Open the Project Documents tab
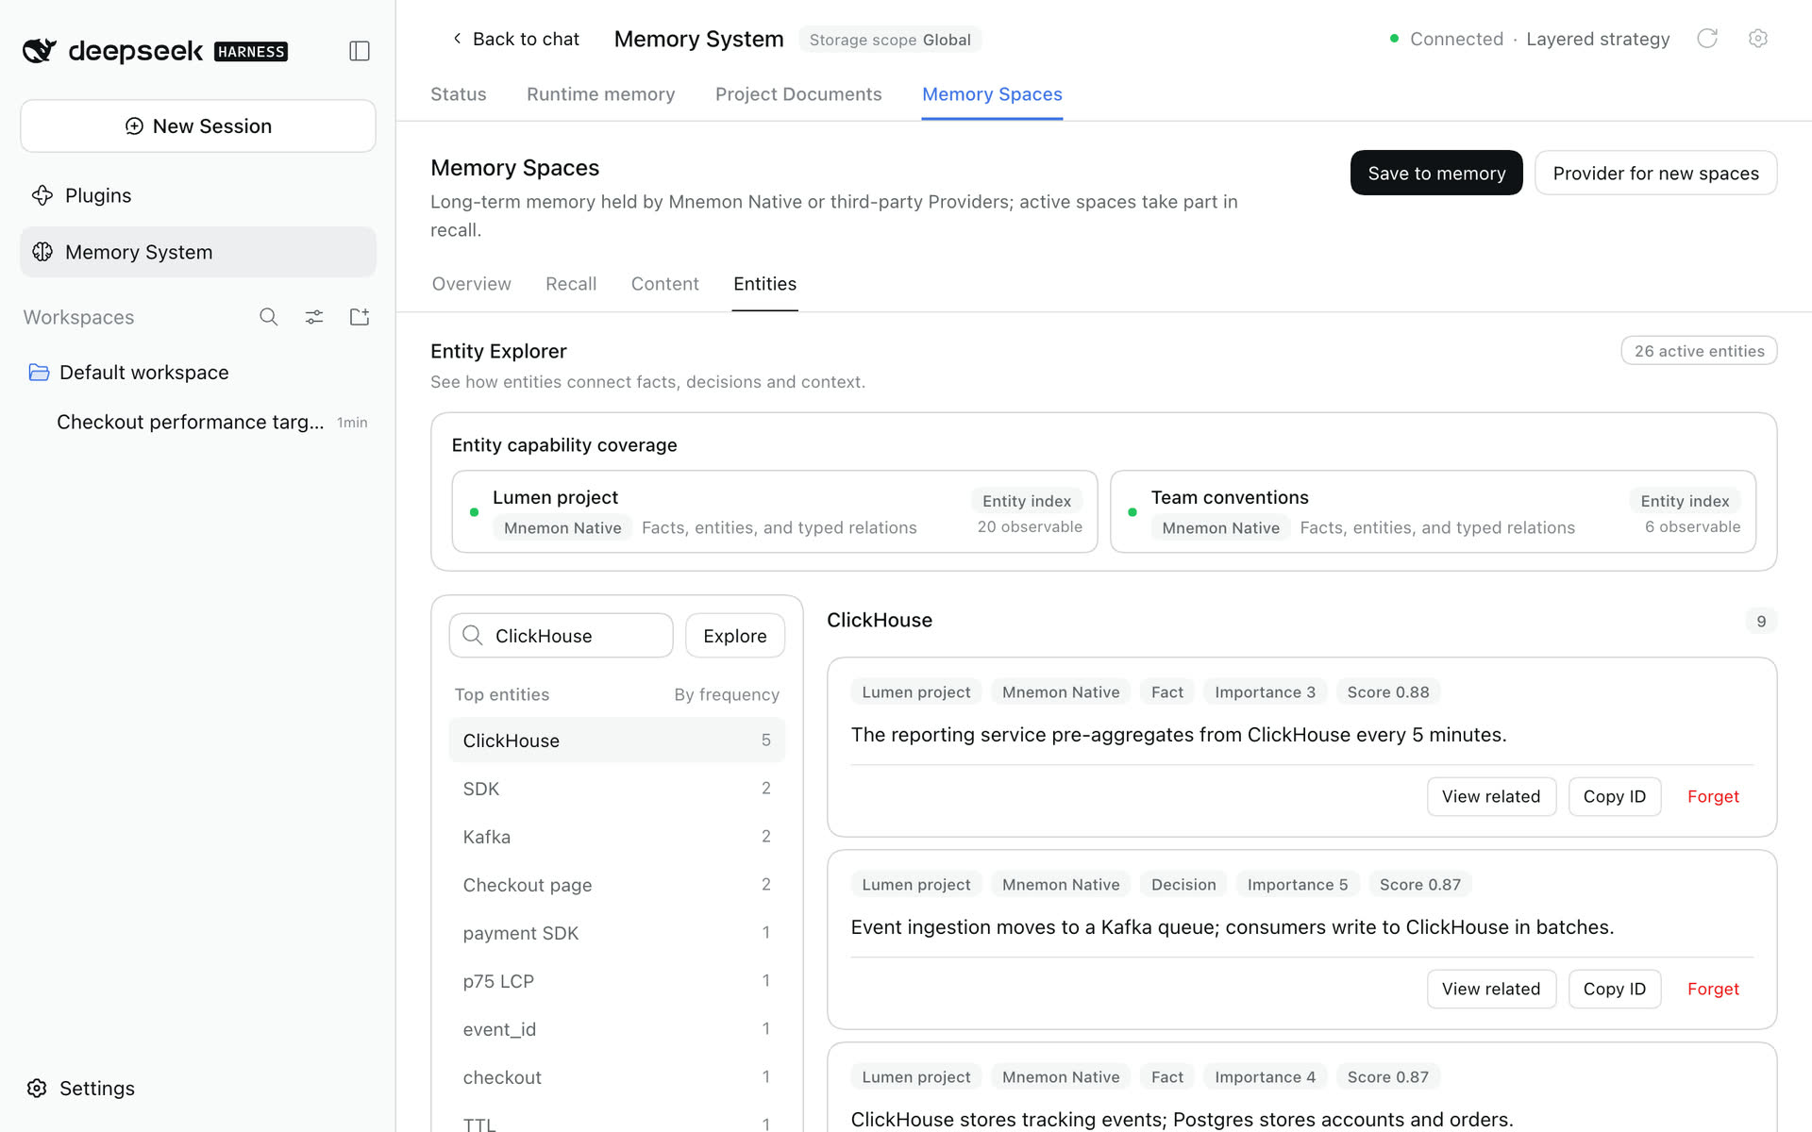The width and height of the screenshot is (1812, 1132). pyautogui.click(x=798, y=94)
